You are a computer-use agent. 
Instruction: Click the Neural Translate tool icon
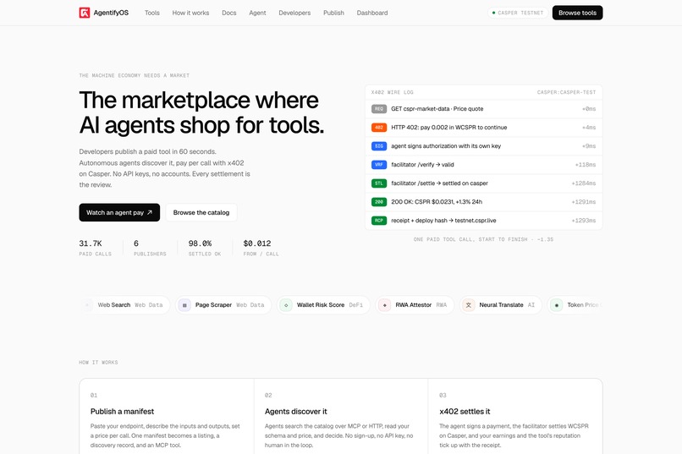469,305
